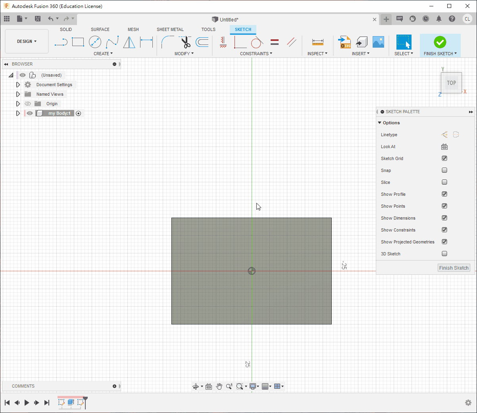Turn on the 3D Sketch checkbox
The height and width of the screenshot is (413, 477).
pos(444,254)
